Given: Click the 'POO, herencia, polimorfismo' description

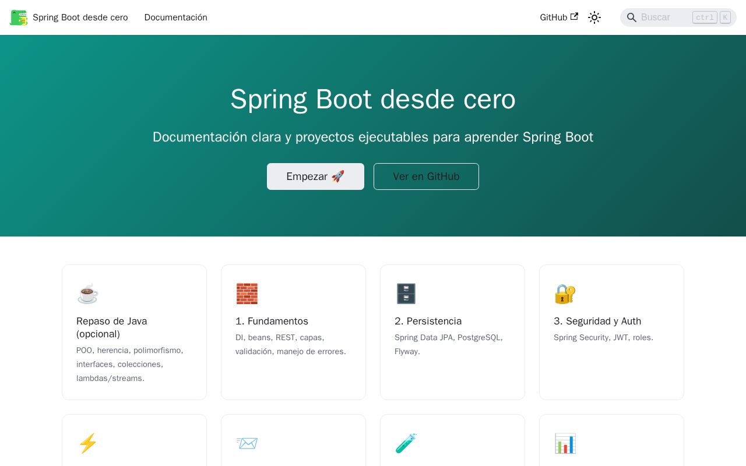Looking at the screenshot, I should click(x=130, y=364).
